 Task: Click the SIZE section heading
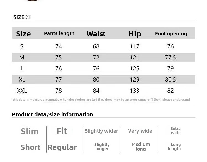(19, 17)
